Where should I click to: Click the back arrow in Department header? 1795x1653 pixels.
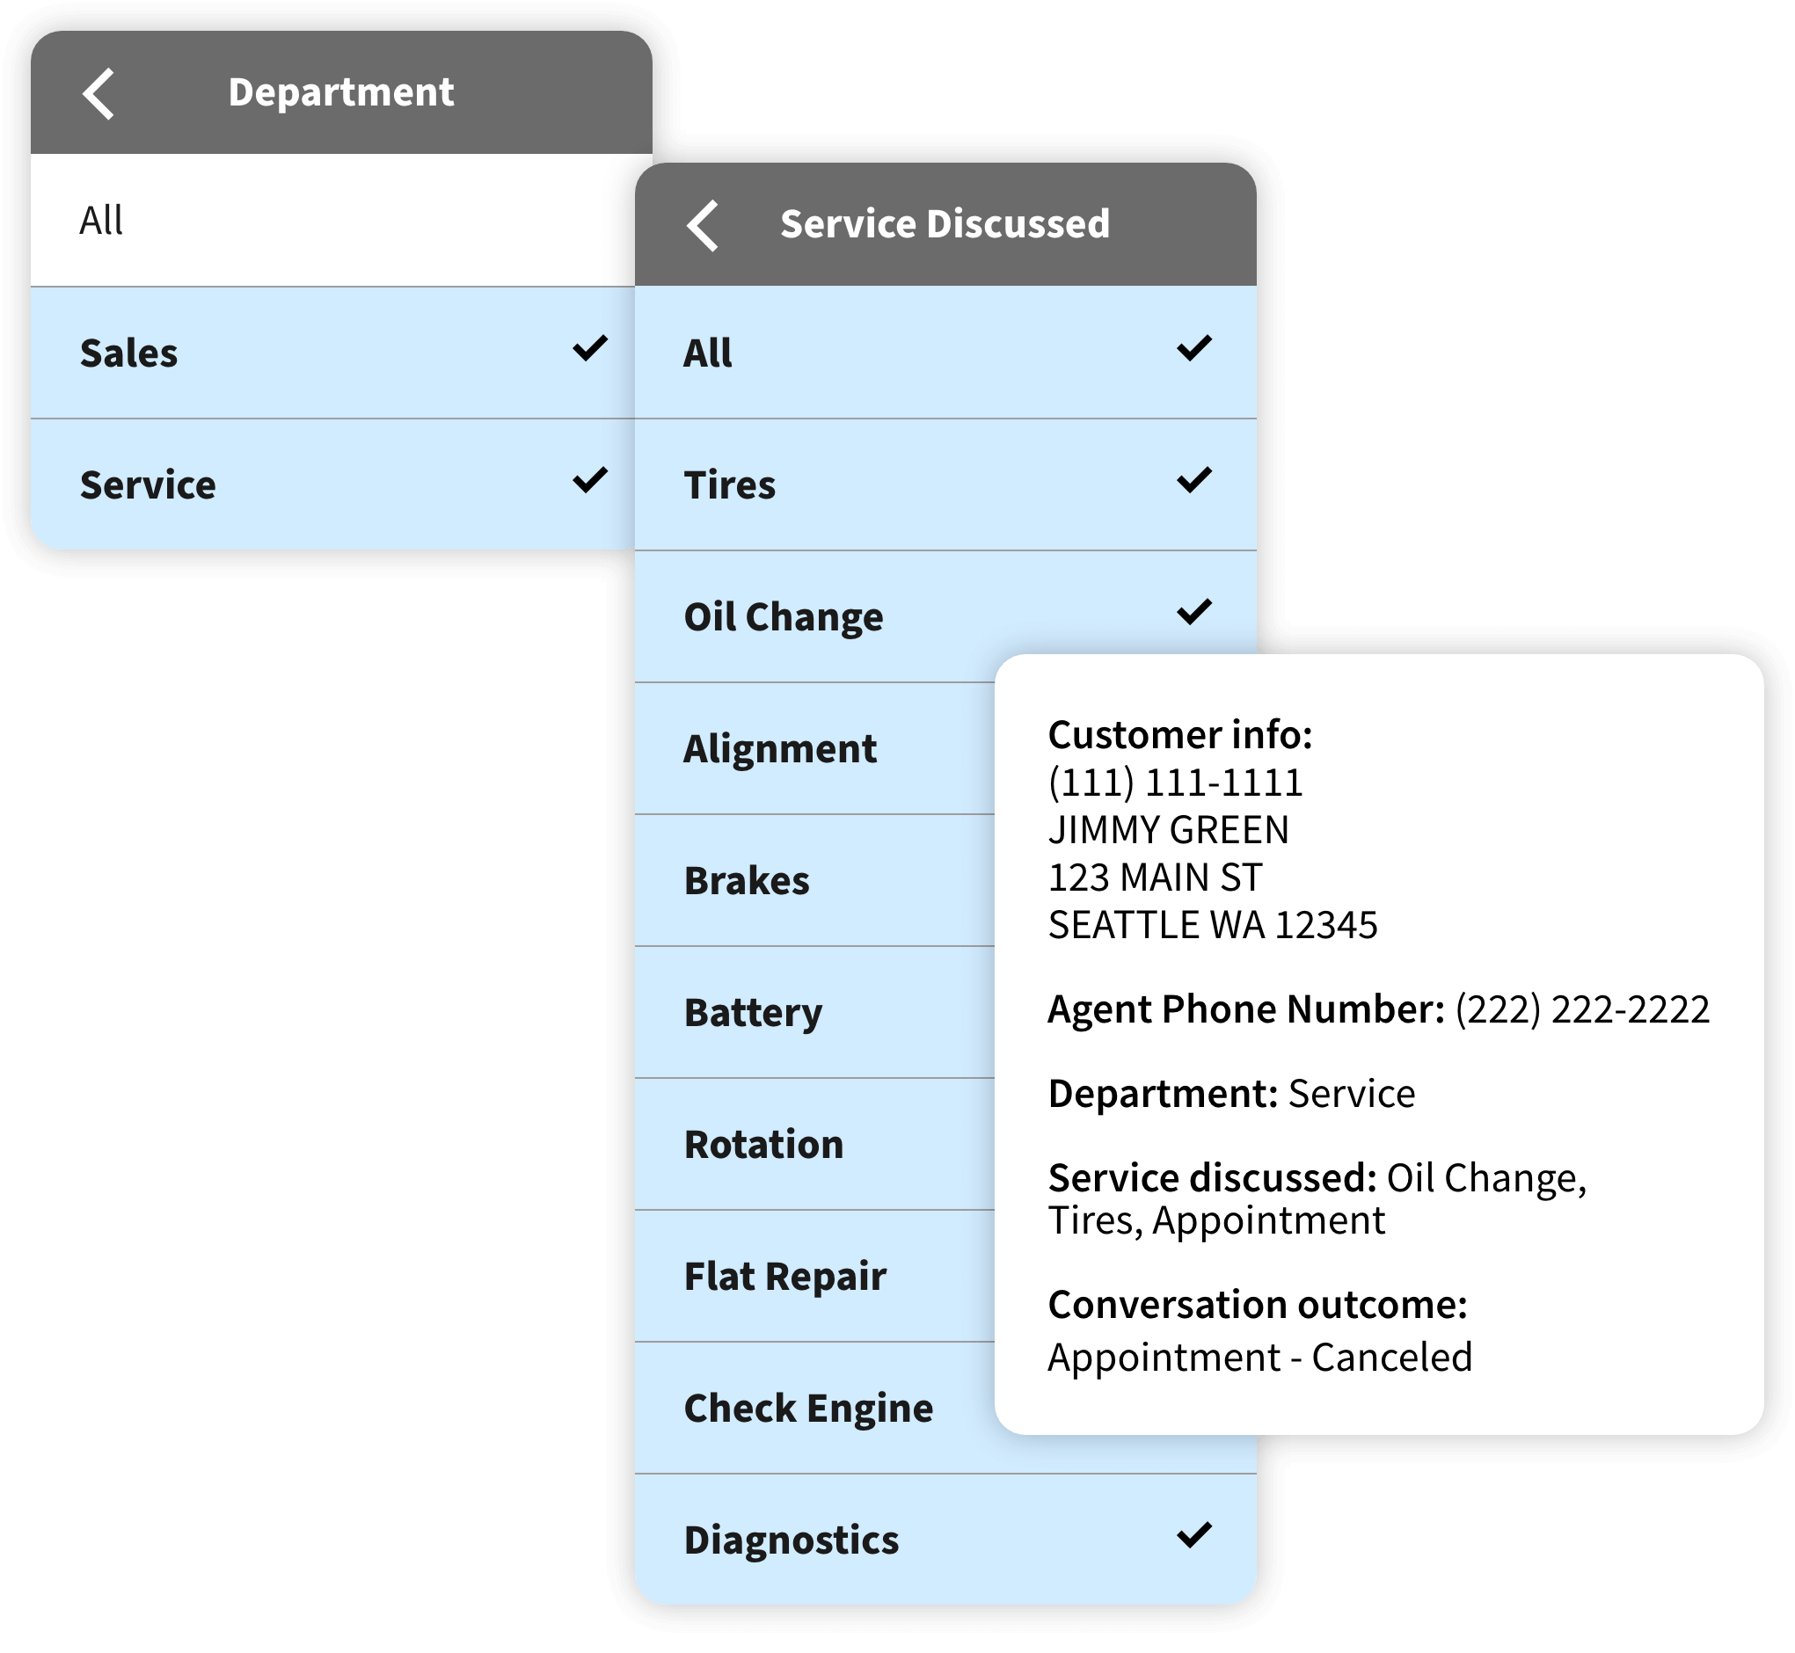tap(99, 93)
